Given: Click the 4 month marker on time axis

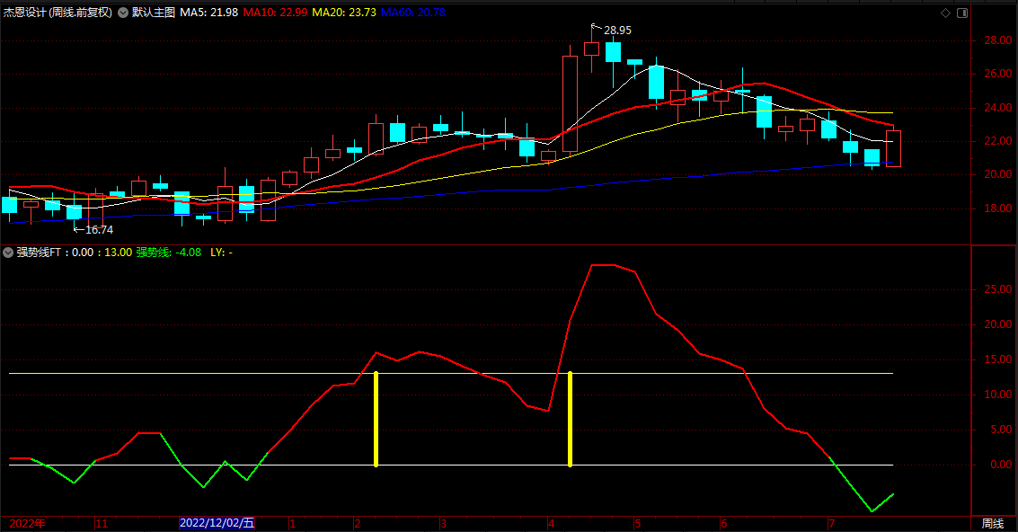Looking at the screenshot, I should click(x=551, y=524).
